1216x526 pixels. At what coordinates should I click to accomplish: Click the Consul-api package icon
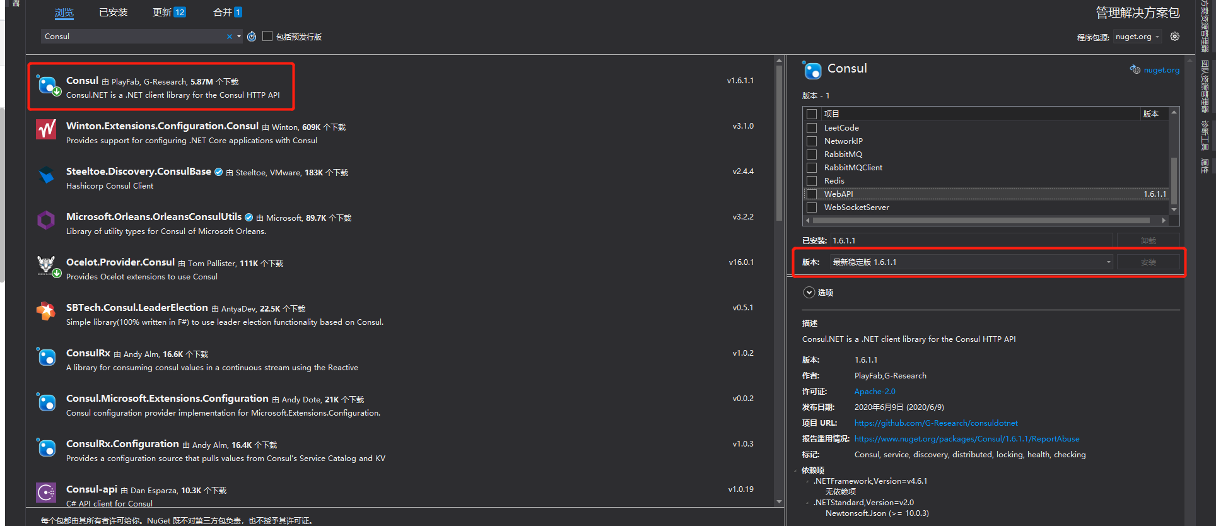tap(46, 492)
